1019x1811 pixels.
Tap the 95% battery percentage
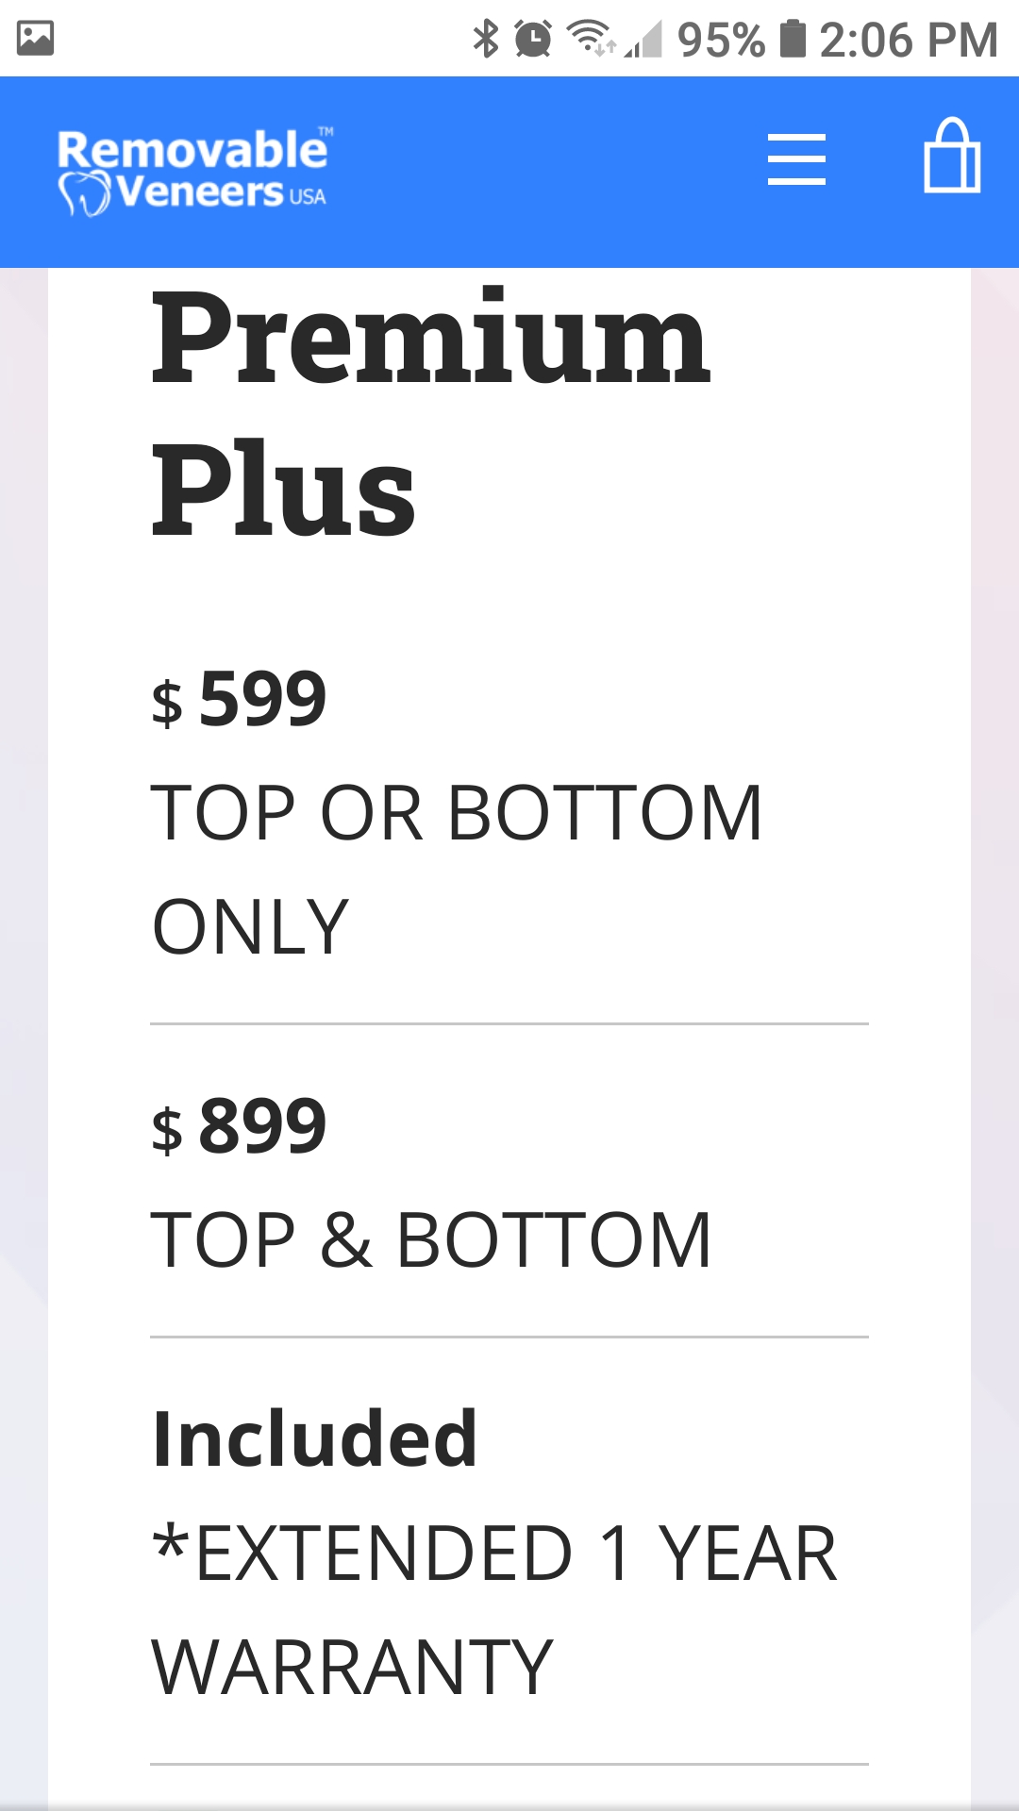[721, 40]
